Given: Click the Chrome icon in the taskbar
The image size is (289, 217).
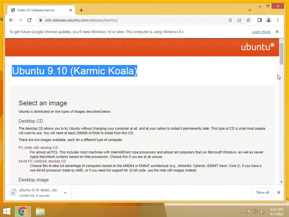Looking at the screenshot, I should [23, 211].
